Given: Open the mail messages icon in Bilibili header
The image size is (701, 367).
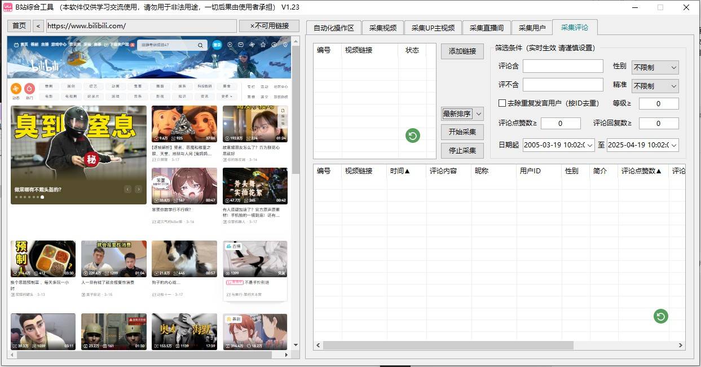Looking at the screenshot, I should coord(241,45).
